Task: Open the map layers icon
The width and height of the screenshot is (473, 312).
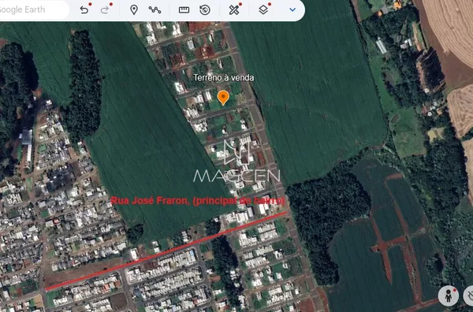Action: [263, 10]
